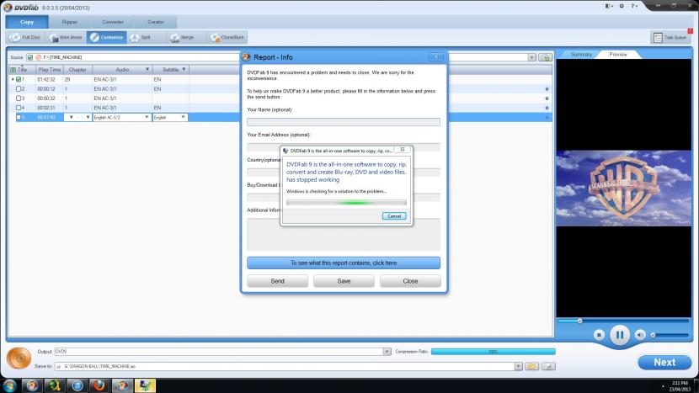The image size is (699, 393).
Task: Check title 2 checkbox
Action: tap(19, 89)
